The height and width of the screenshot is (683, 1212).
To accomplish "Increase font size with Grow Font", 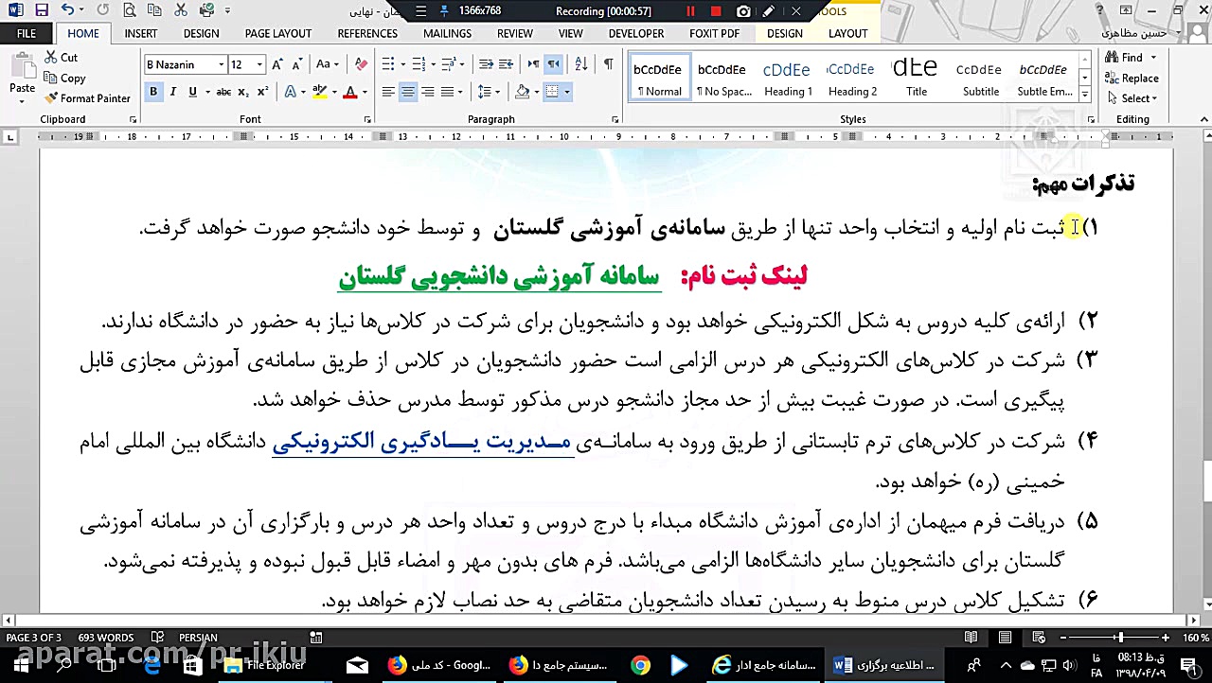I will [x=277, y=64].
